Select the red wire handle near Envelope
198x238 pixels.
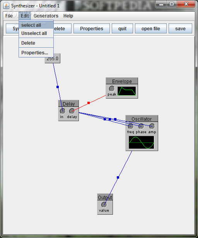pyautogui.click(x=89, y=103)
